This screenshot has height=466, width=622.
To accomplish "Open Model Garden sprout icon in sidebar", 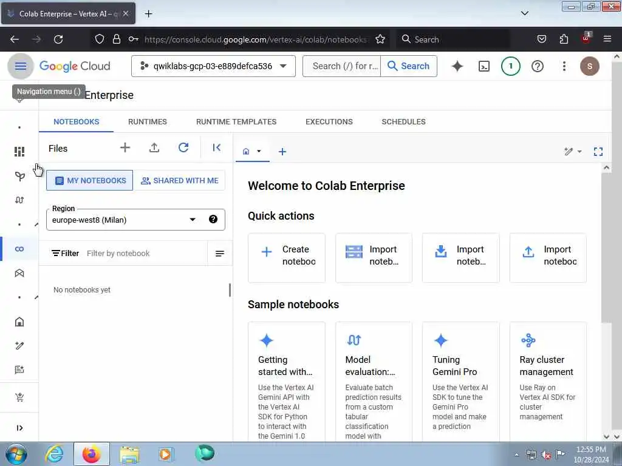I will (x=19, y=176).
